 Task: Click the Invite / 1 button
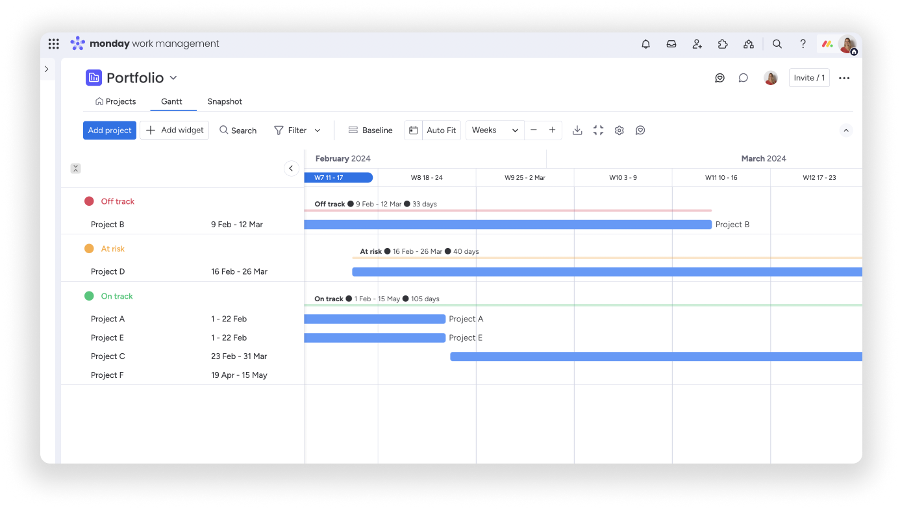coord(808,78)
